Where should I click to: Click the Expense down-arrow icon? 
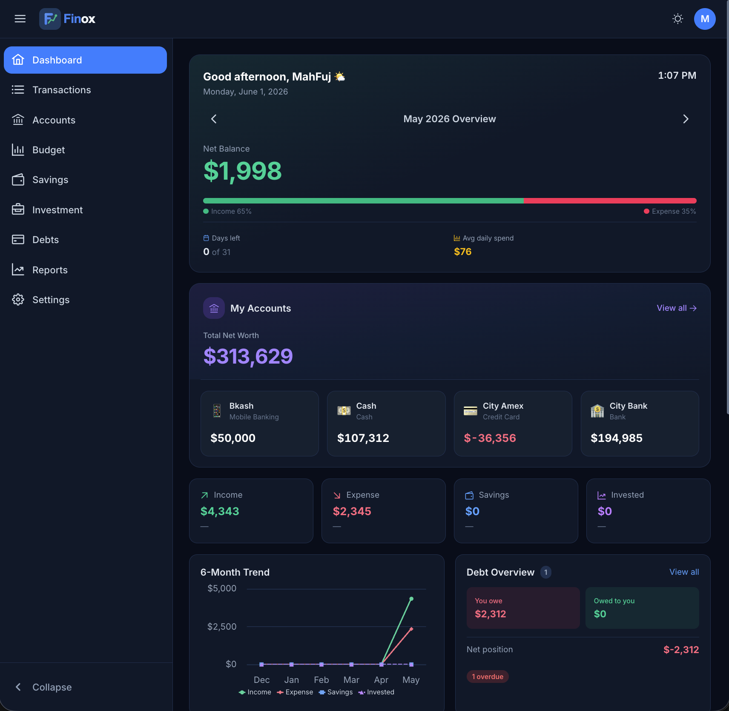click(x=337, y=495)
